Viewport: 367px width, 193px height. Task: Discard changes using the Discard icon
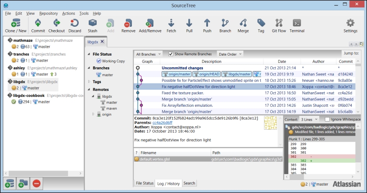(x=75, y=26)
